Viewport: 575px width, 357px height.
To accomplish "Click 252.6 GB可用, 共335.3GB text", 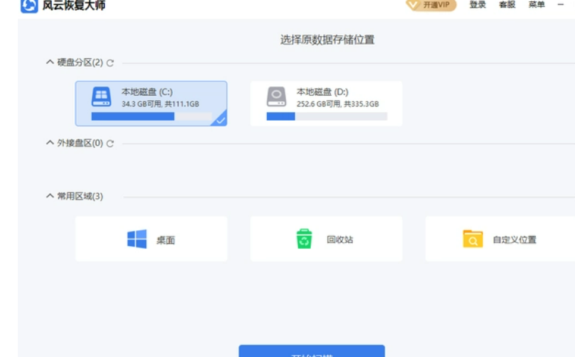I will pos(337,104).
